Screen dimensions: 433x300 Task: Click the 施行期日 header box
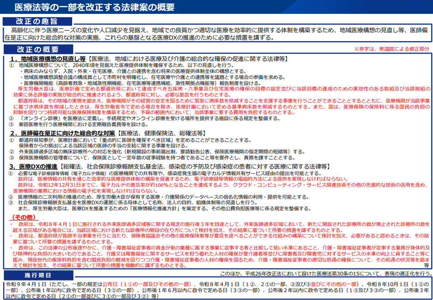click(x=37, y=275)
